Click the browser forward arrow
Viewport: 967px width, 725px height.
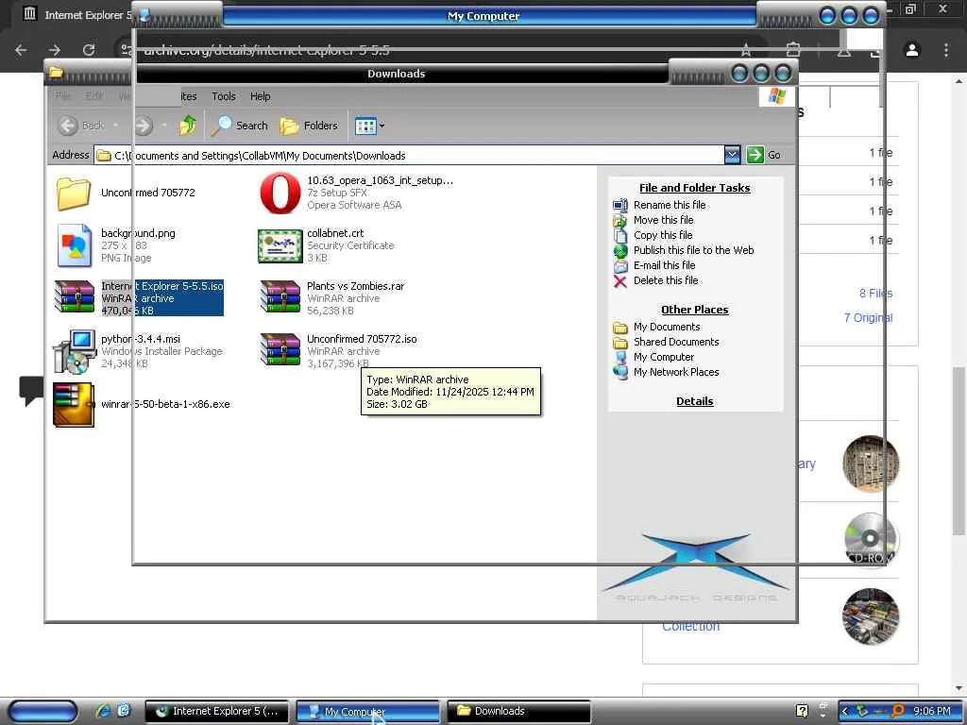[55, 50]
